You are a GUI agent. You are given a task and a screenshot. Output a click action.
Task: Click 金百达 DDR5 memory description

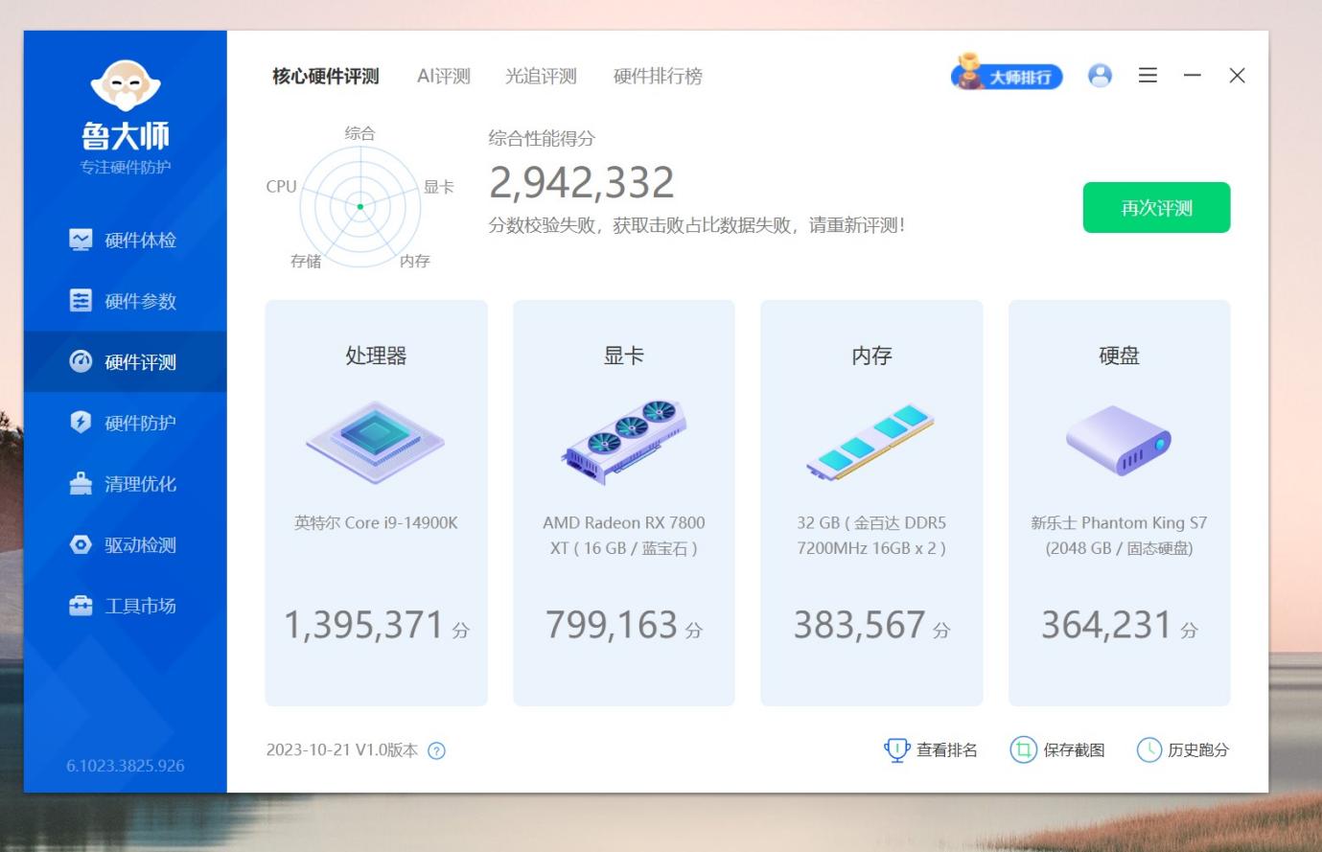coord(871,536)
